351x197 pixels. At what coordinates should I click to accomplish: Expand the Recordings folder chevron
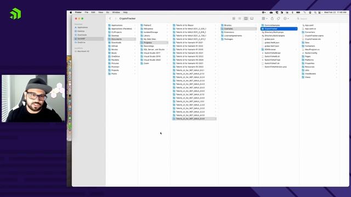tap(167, 46)
